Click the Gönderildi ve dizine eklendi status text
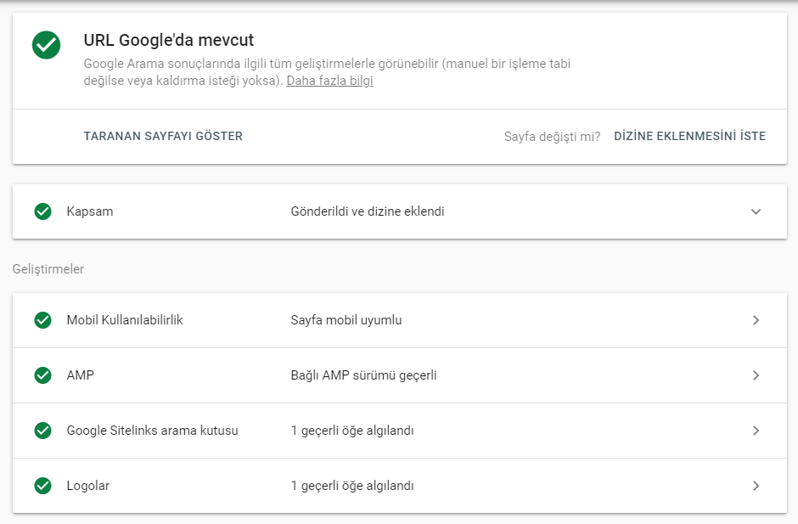 point(367,211)
